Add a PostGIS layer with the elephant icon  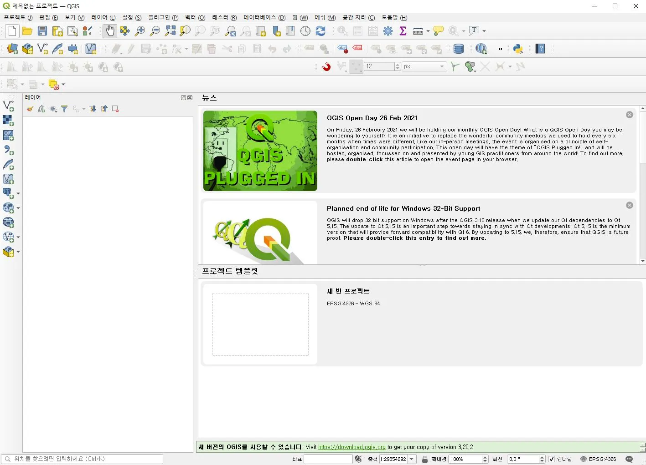coord(8,193)
